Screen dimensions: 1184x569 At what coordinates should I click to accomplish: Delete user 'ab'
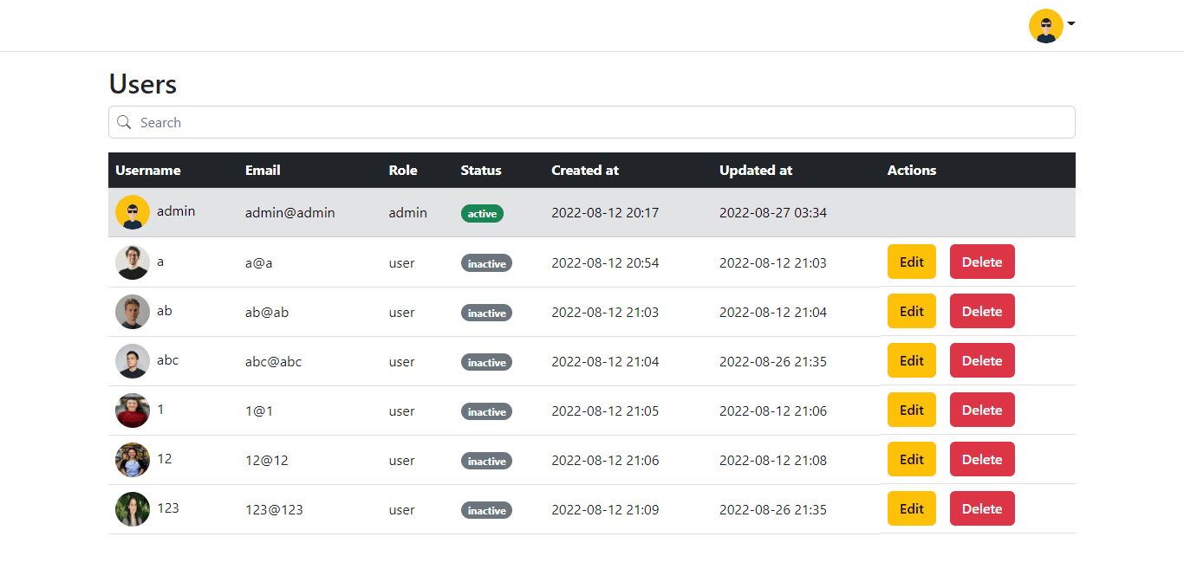[981, 311]
